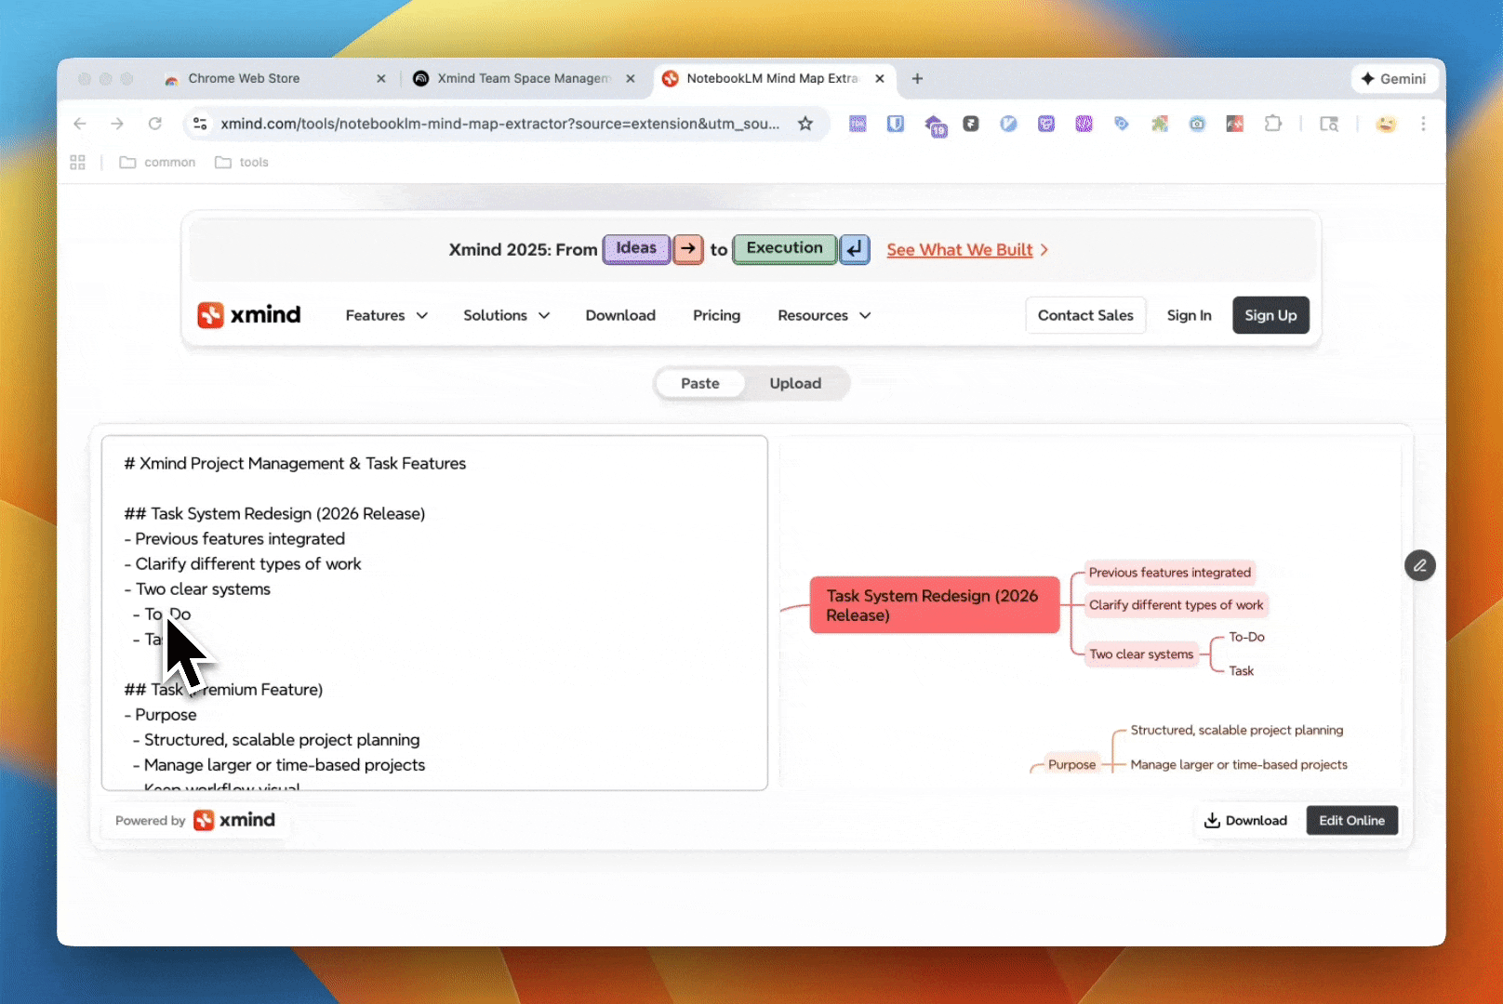Open the Download nav link
Image resolution: width=1503 pixels, height=1004 pixels.
pyautogui.click(x=620, y=315)
